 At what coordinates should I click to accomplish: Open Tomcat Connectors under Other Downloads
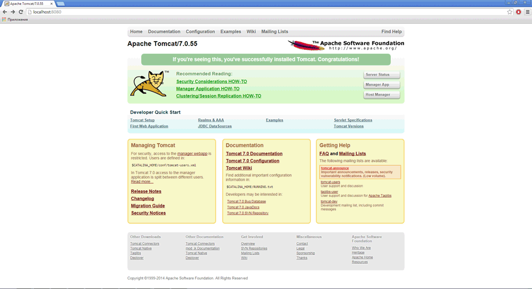(145, 244)
